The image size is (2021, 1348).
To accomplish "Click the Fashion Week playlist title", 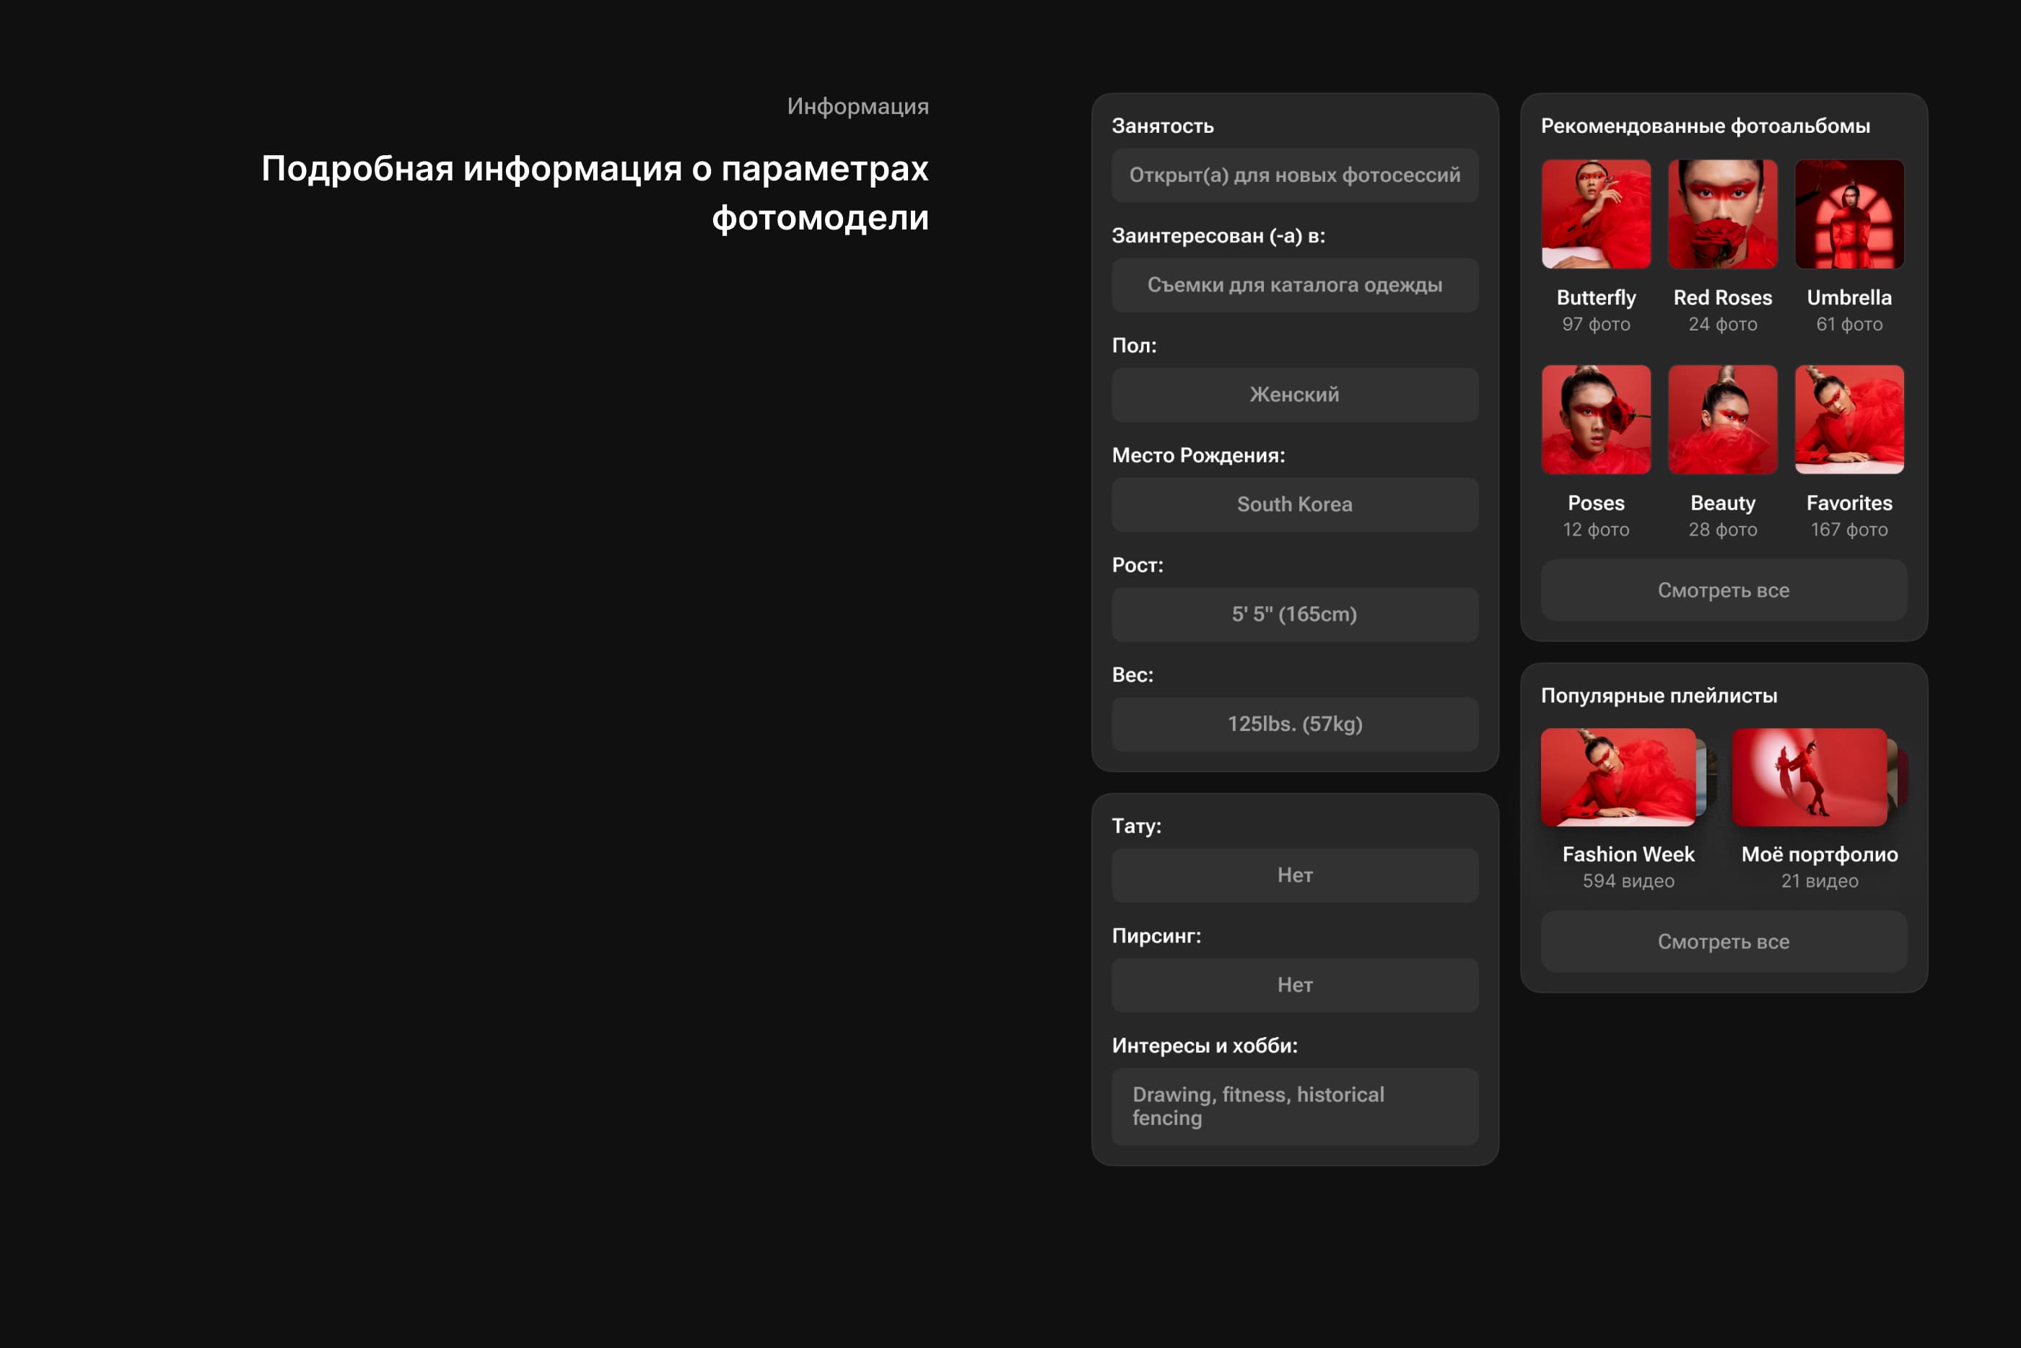I will click(x=1628, y=854).
